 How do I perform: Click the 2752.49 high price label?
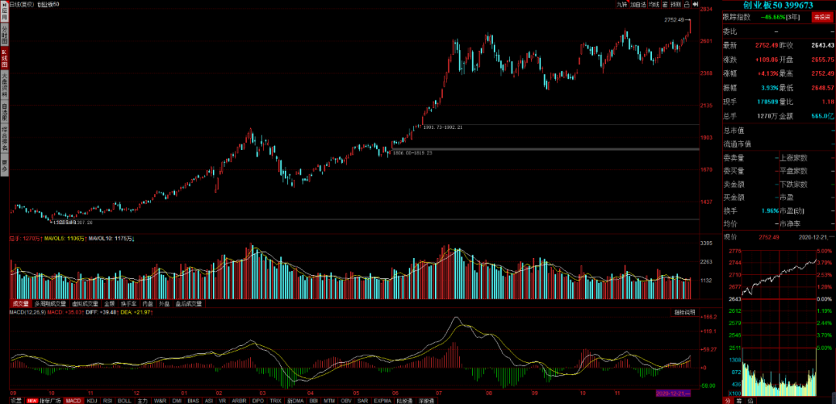(674, 19)
